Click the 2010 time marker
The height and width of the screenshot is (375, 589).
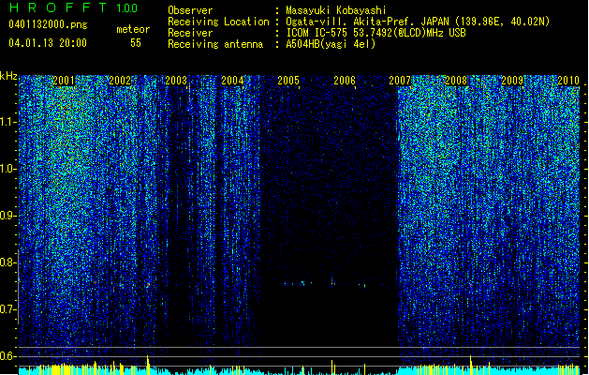coord(568,80)
